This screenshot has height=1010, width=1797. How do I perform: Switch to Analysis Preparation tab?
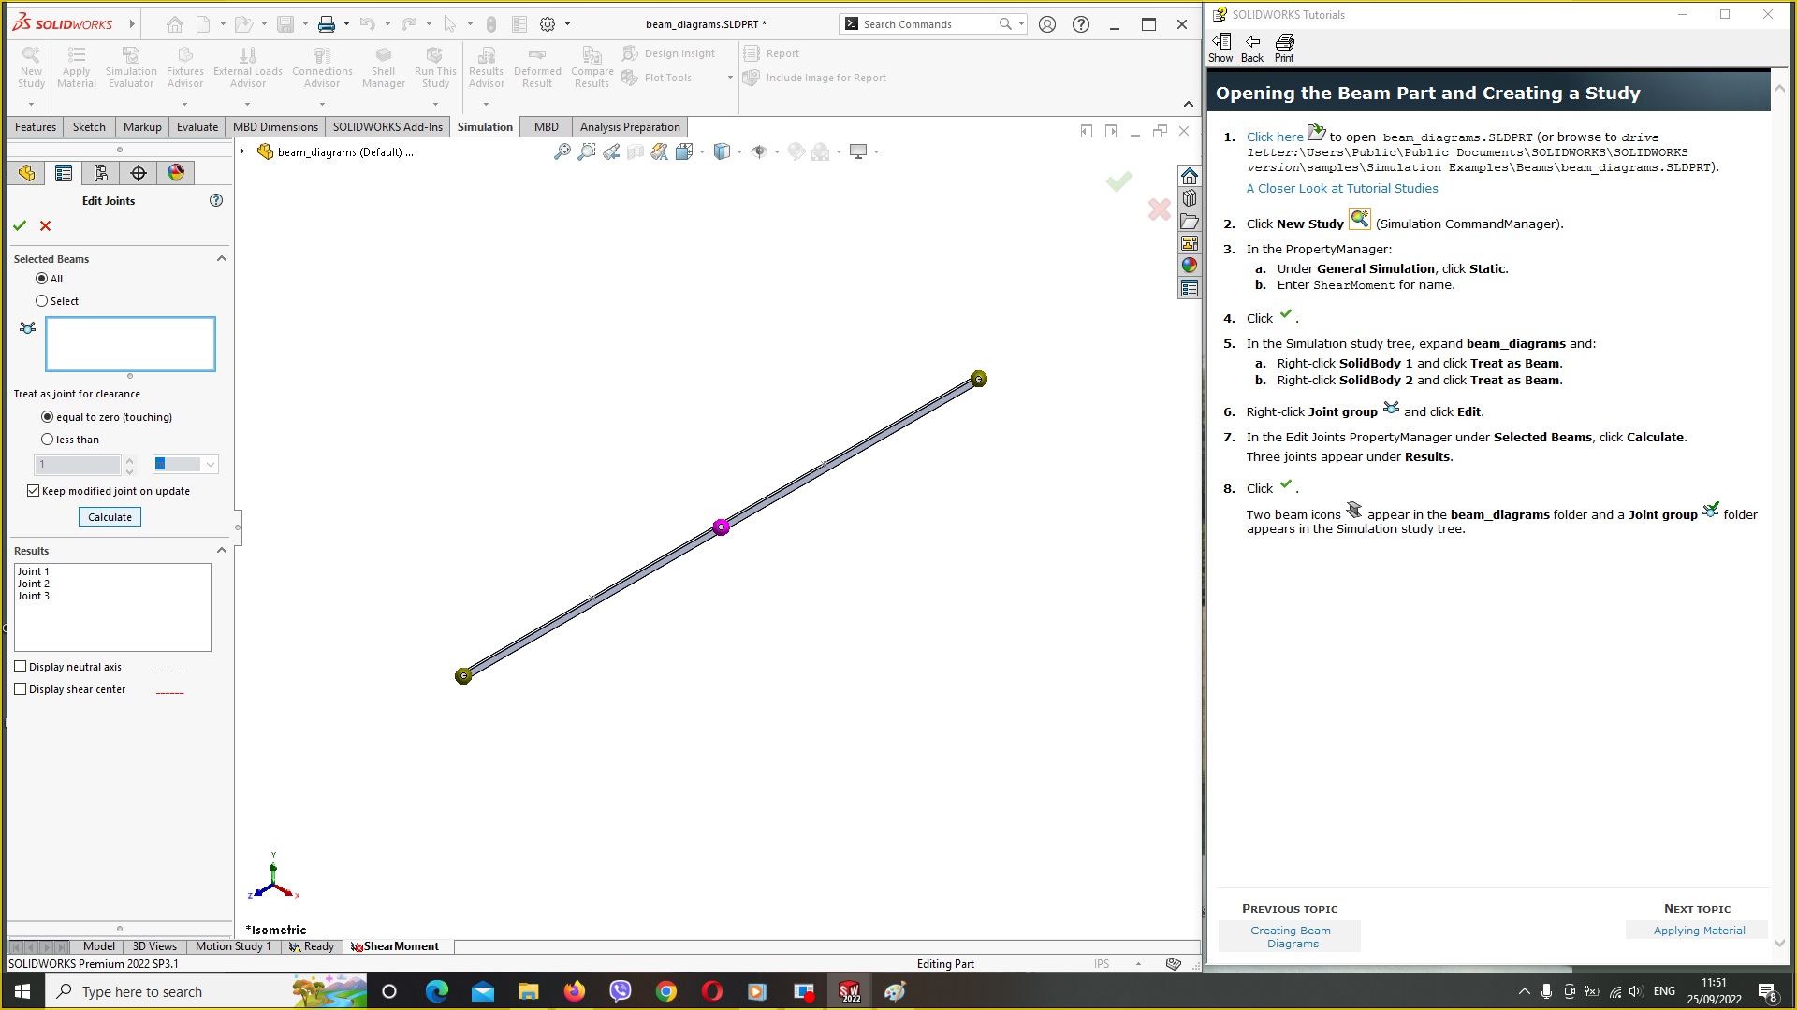630,127
